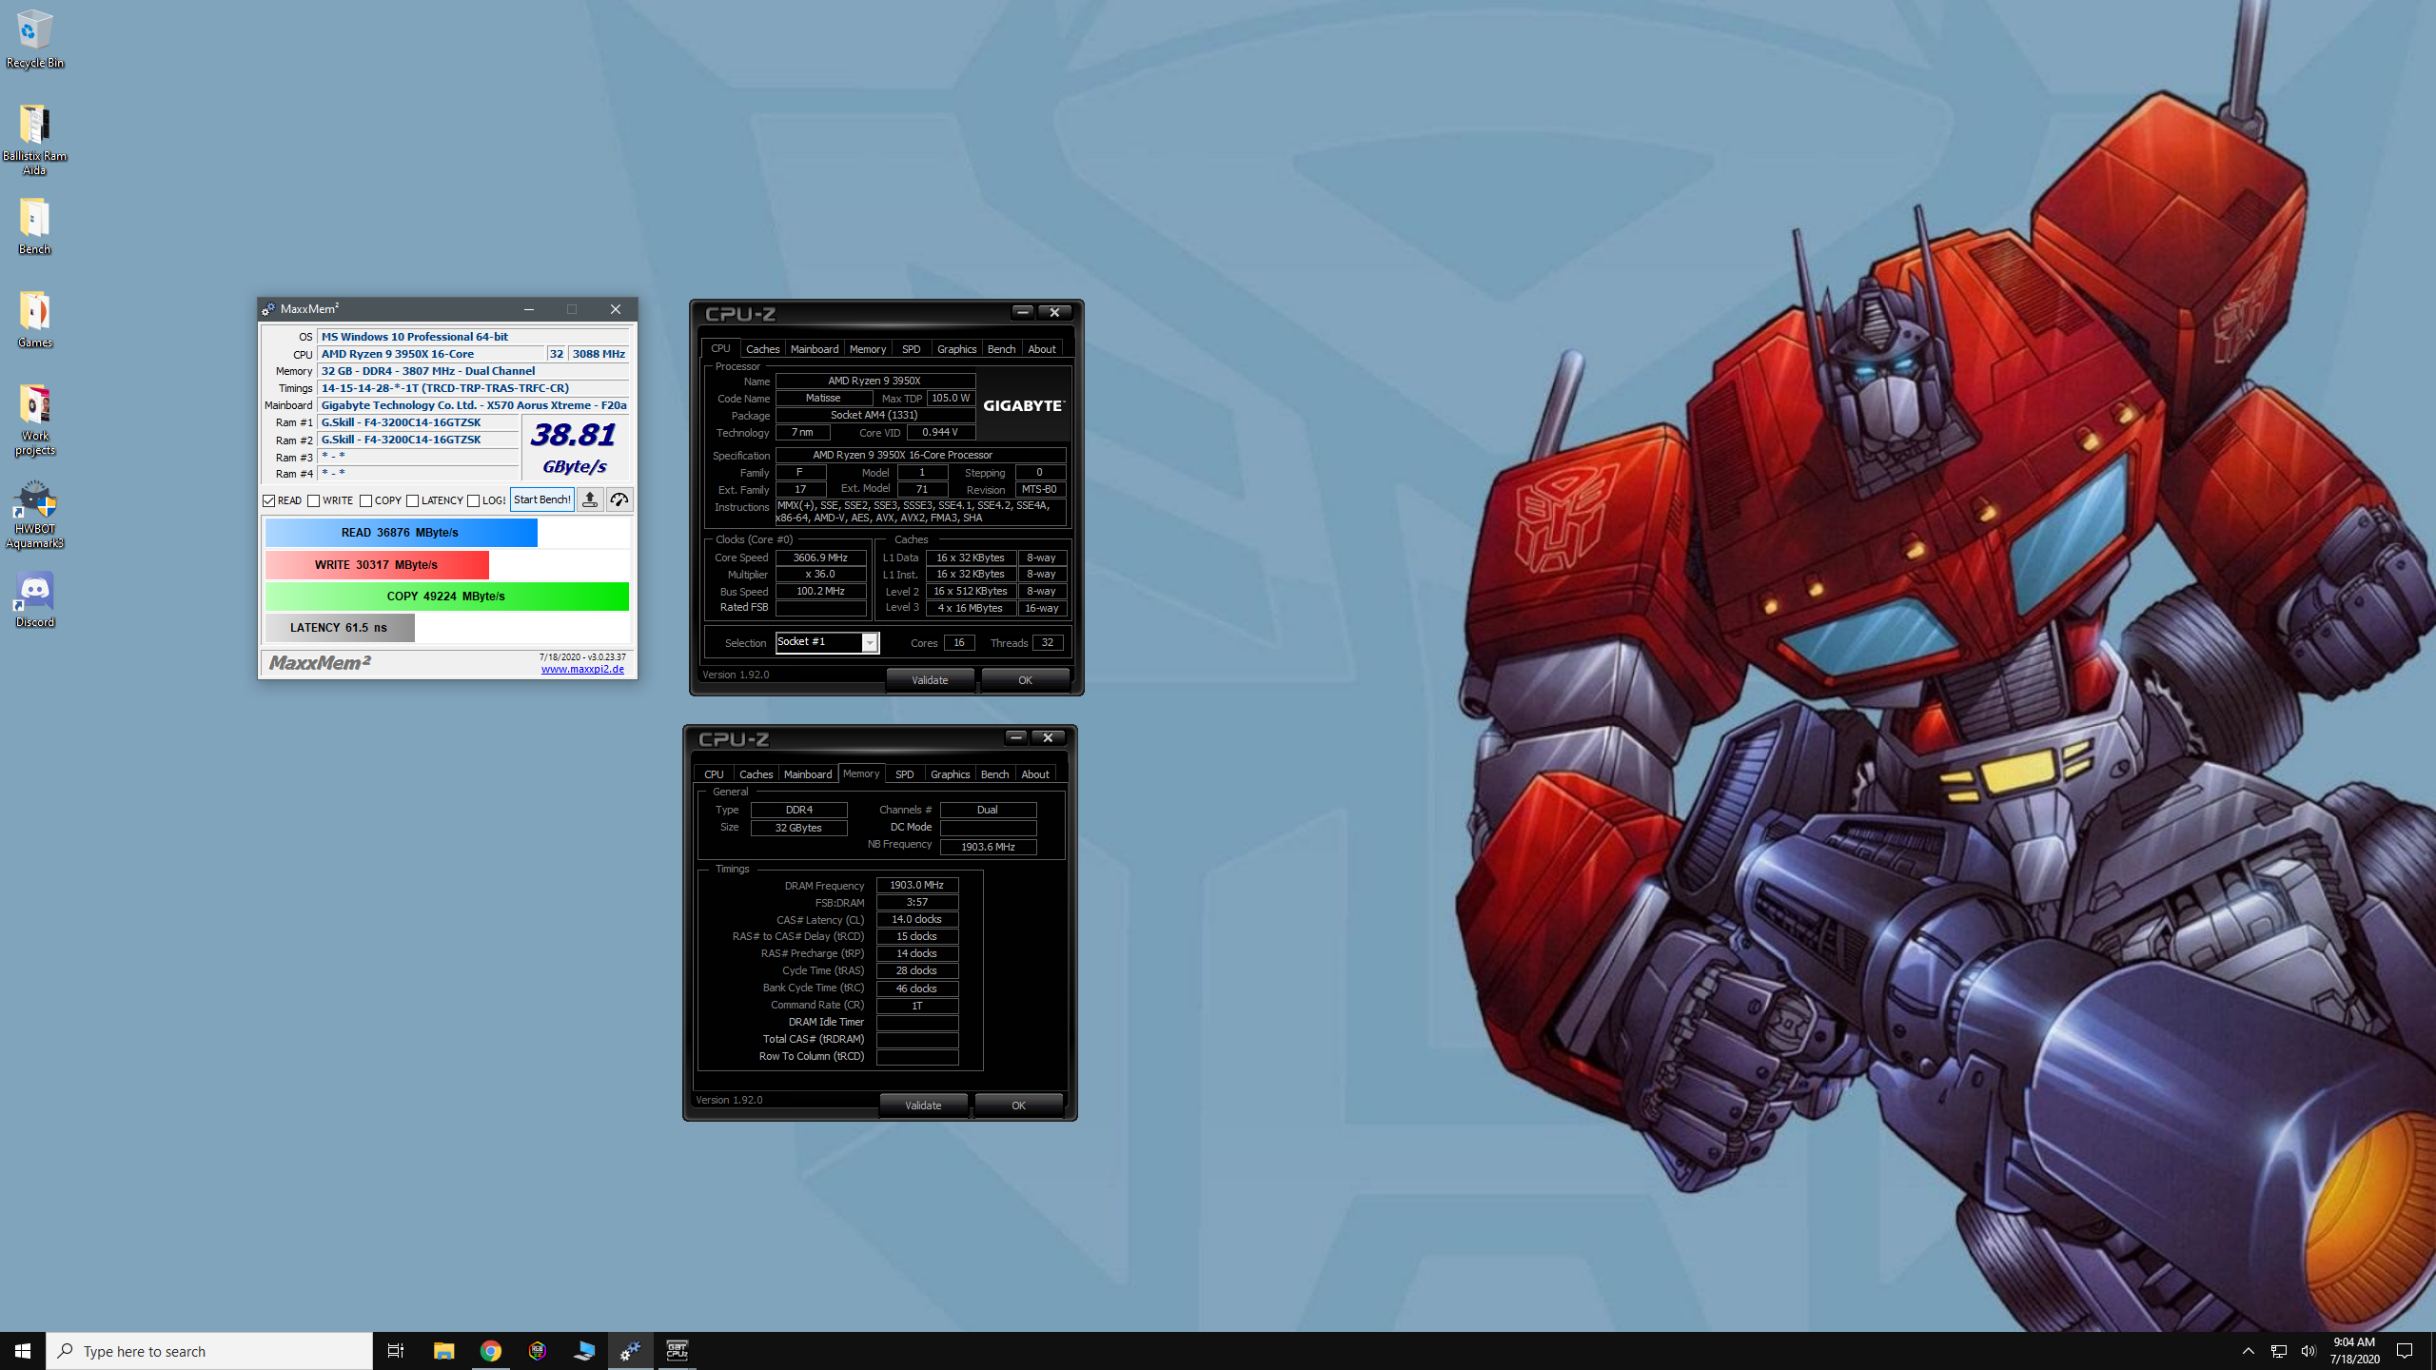Click MaxxMem speedometer gauge icon
This screenshot has height=1370, width=2436.
pyautogui.click(x=619, y=499)
